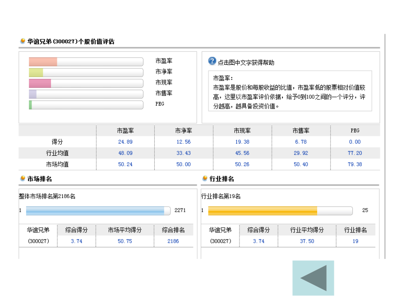Image resolution: width=406 pixels, height=304 pixels.
Task: Click the blue overall market ranking bar
Action: click(x=98, y=211)
